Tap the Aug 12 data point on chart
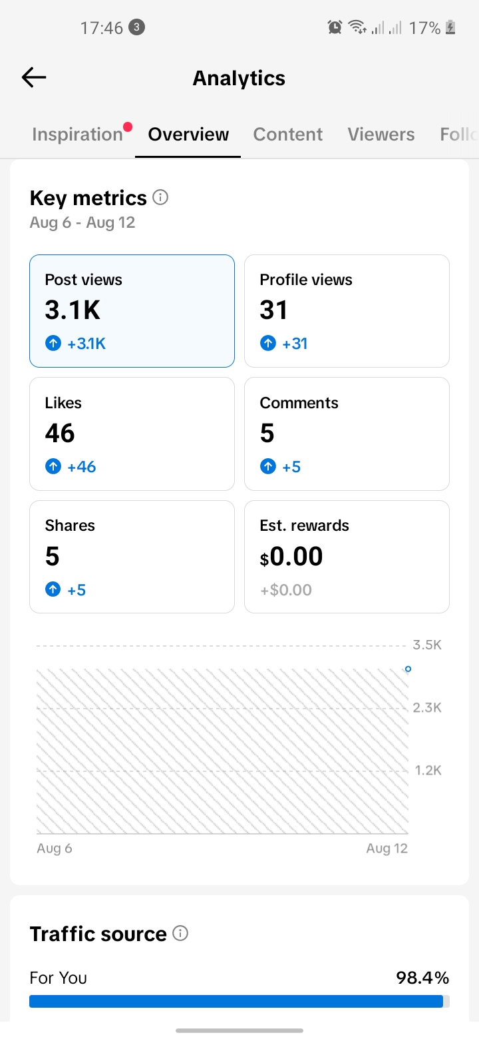Screen dimensions: 479x1039 click(x=408, y=669)
